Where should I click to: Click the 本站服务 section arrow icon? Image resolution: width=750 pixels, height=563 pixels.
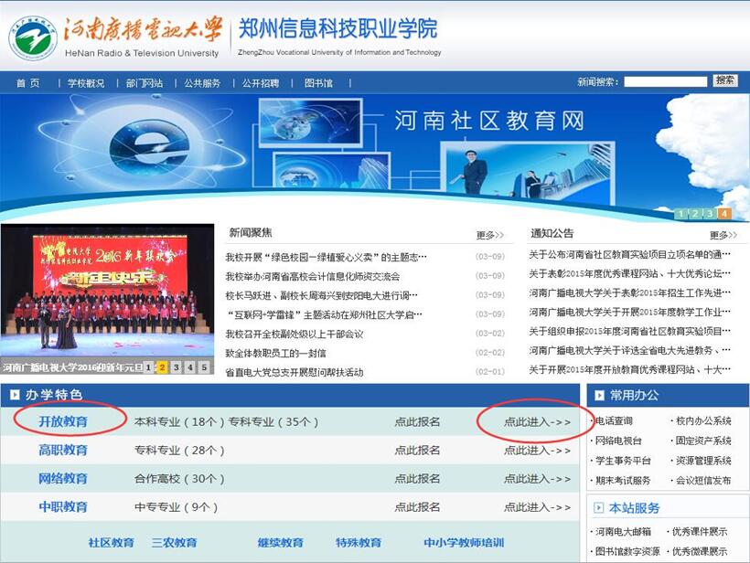tap(600, 507)
